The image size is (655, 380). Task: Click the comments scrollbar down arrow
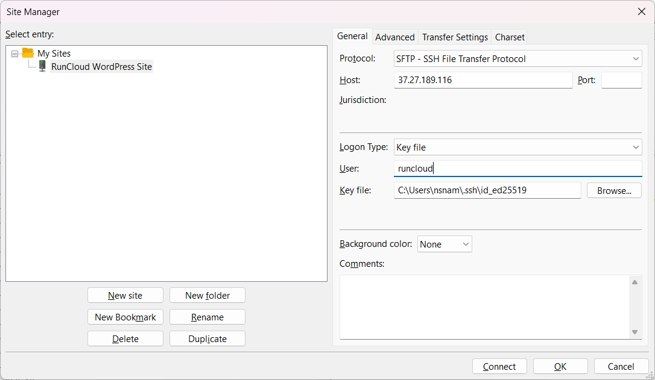[635, 332]
